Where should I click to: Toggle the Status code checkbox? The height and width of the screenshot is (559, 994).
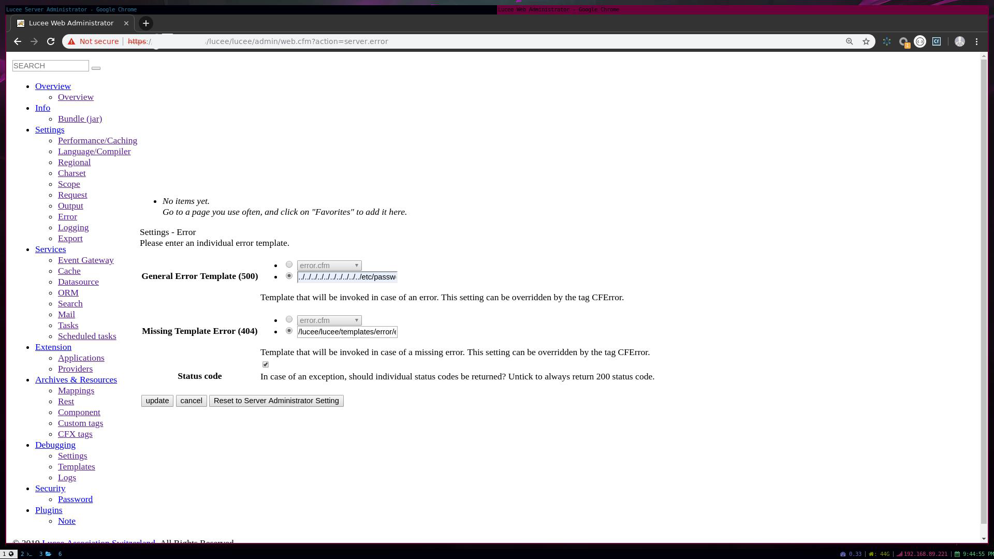point(265,364)
